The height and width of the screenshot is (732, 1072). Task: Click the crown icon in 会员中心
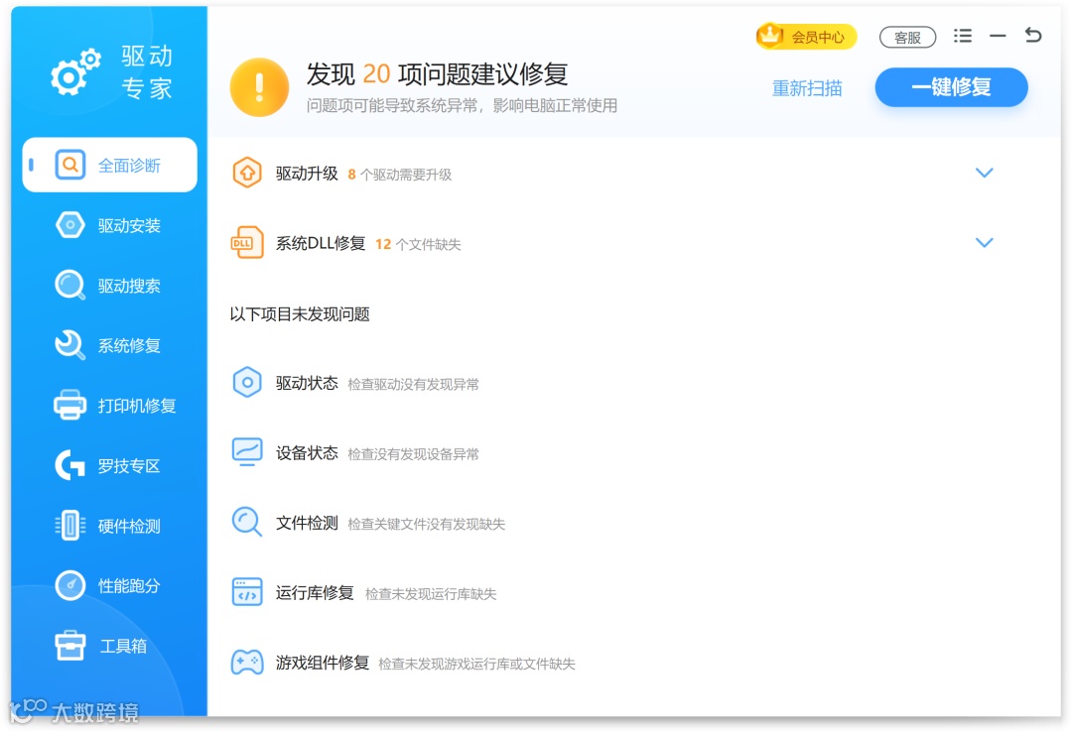tap(770, 35)
